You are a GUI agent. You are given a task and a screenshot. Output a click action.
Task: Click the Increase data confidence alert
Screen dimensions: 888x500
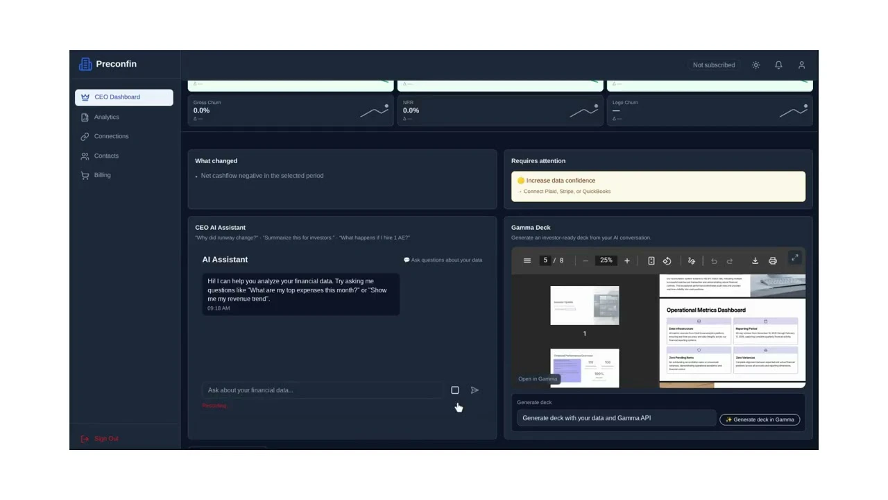pos(658,187)
